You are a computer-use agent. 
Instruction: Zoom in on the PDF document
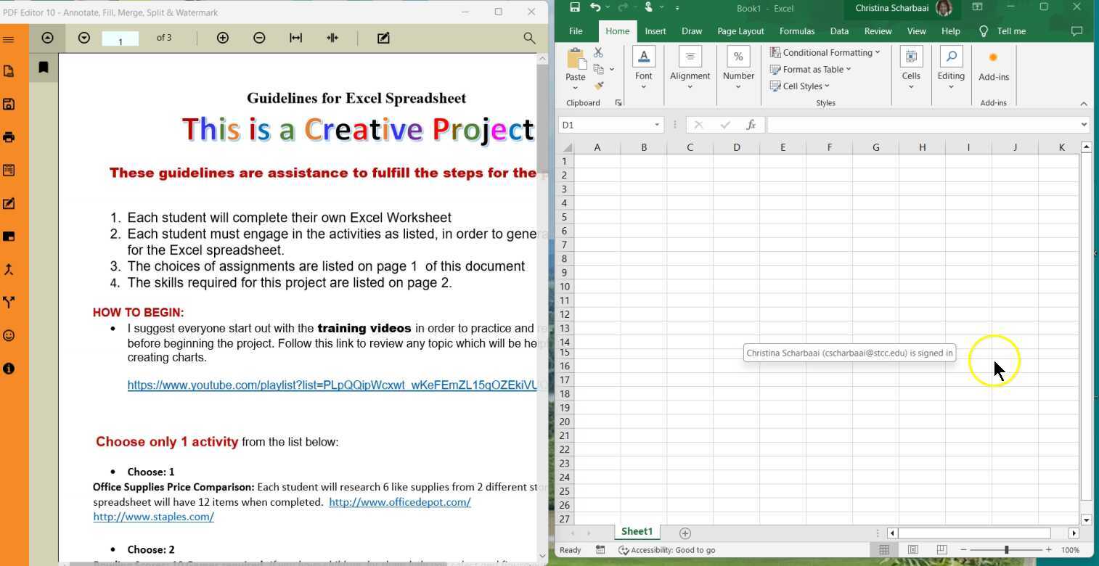click(x=223, y=38)
